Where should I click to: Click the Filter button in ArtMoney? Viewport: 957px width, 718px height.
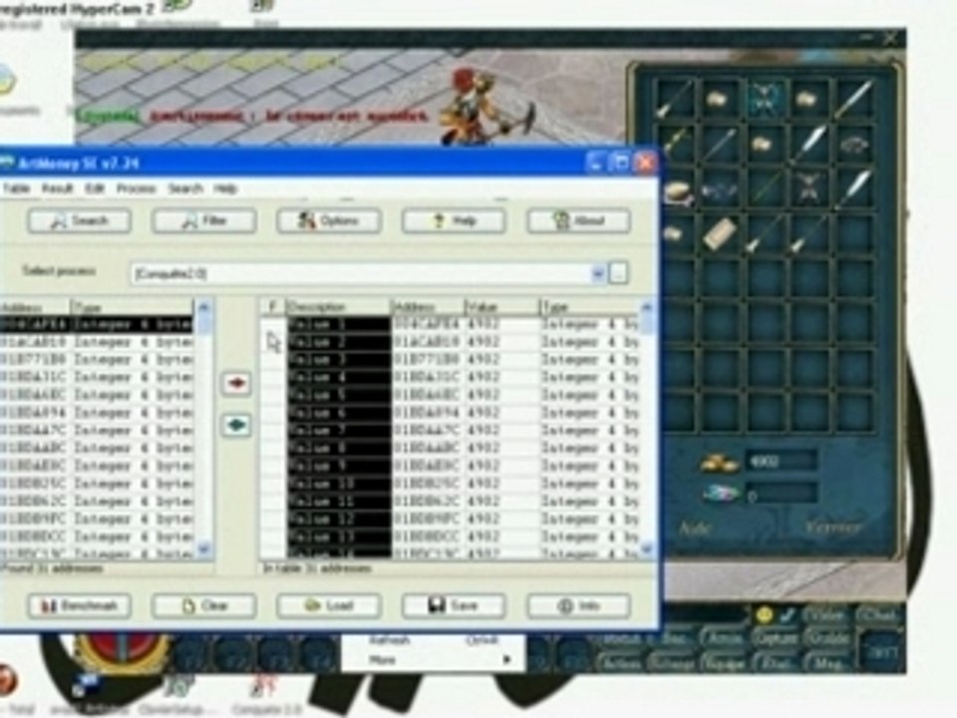pos(203,221)
